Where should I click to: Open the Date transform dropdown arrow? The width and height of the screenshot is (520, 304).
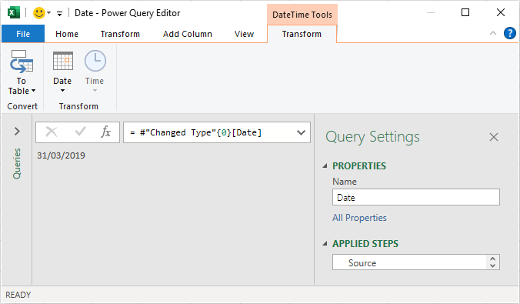click(x=62, y=91)
